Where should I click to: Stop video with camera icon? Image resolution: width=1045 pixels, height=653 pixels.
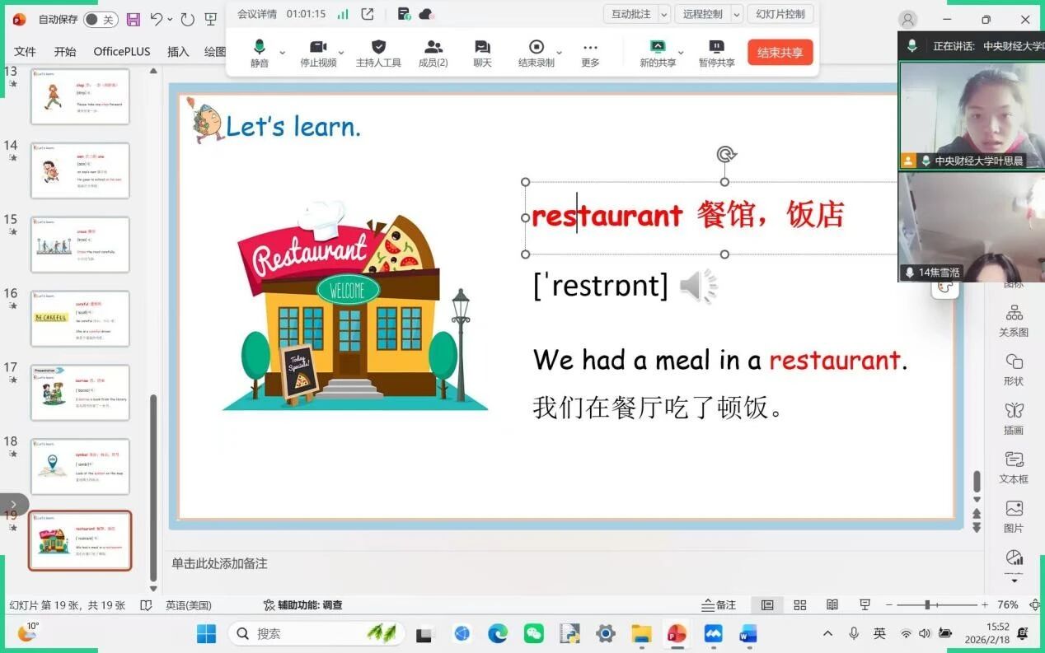pyautogui.click(x=318, y=53)
